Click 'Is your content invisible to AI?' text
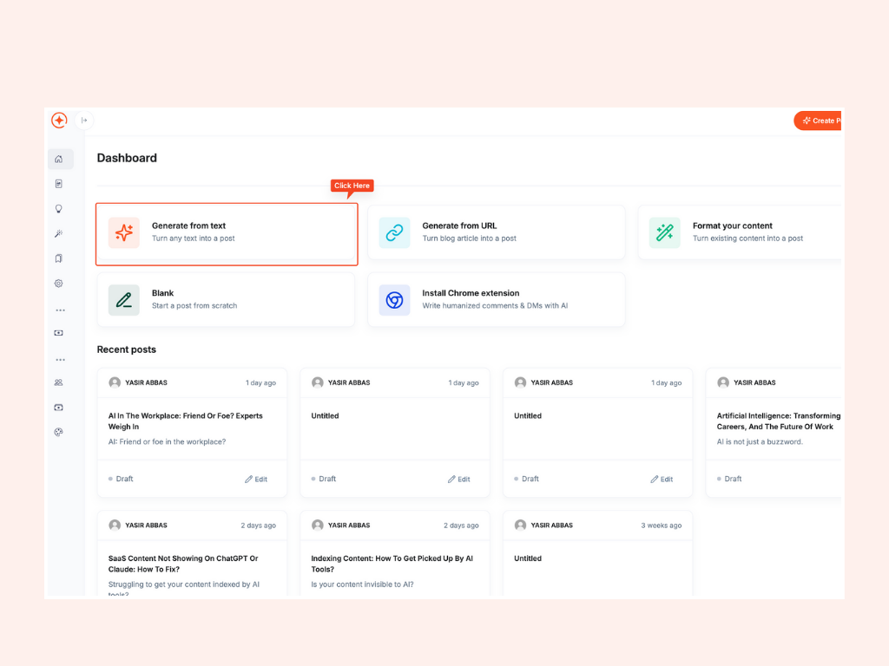Viewport: 889px width, 666px height. click(362, 584)
